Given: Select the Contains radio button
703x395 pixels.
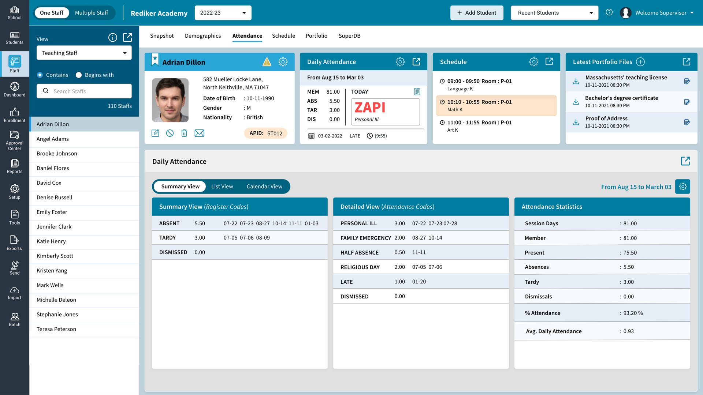Looking at the screenshot, I should pos(40,75).
